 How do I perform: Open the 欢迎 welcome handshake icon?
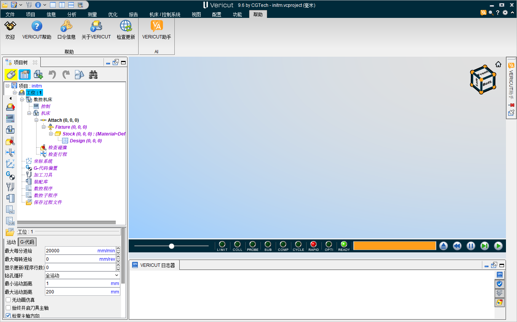(10, 26)
